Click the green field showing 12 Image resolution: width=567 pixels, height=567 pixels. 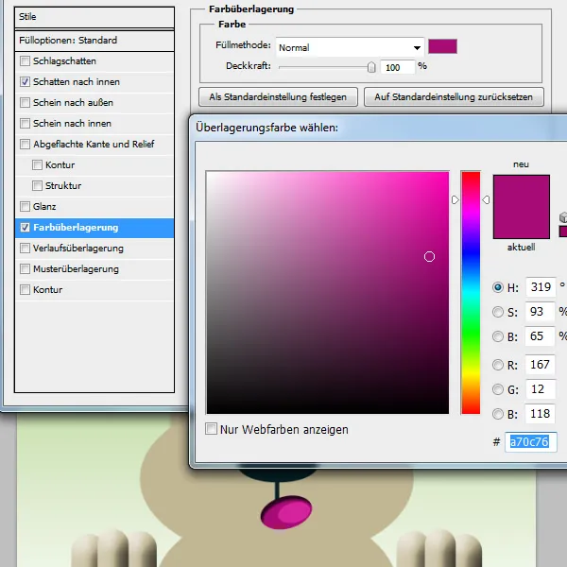point(540,389)
